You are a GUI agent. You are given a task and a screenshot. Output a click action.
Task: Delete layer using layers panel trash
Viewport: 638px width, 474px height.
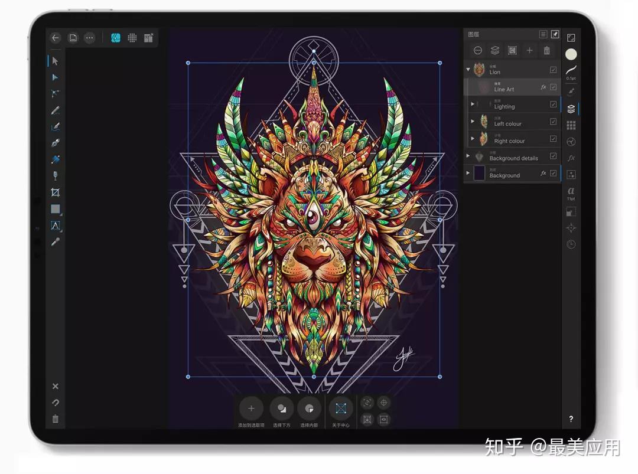click(547, 50)
